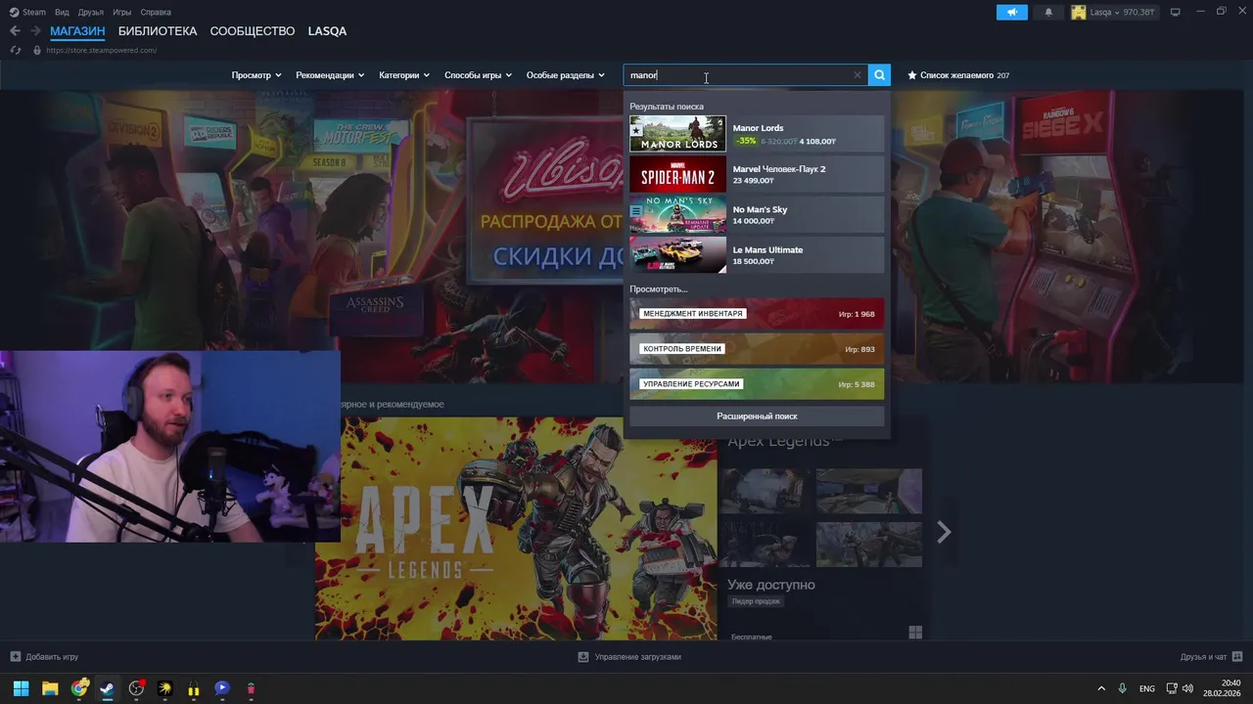Open the LASQA profile tab
The height and width of the screenshot is (704, 1253).
coord(327,31)
